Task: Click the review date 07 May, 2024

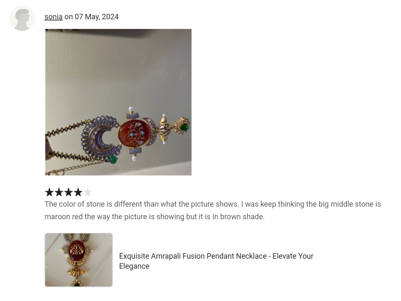Action: click(x=96, y=17)
